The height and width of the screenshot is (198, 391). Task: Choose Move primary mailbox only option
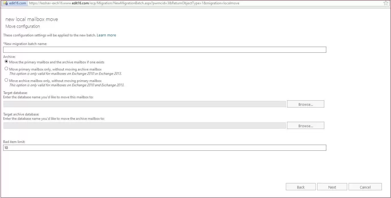[x=6, y=69]
